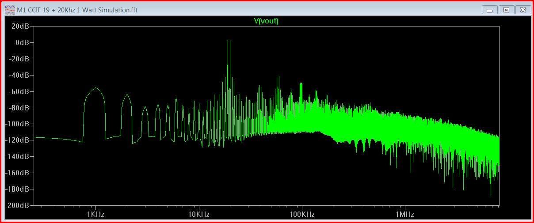Click the -100dB axis label
The image size is (534, 223).
click(x=17, y=124)
